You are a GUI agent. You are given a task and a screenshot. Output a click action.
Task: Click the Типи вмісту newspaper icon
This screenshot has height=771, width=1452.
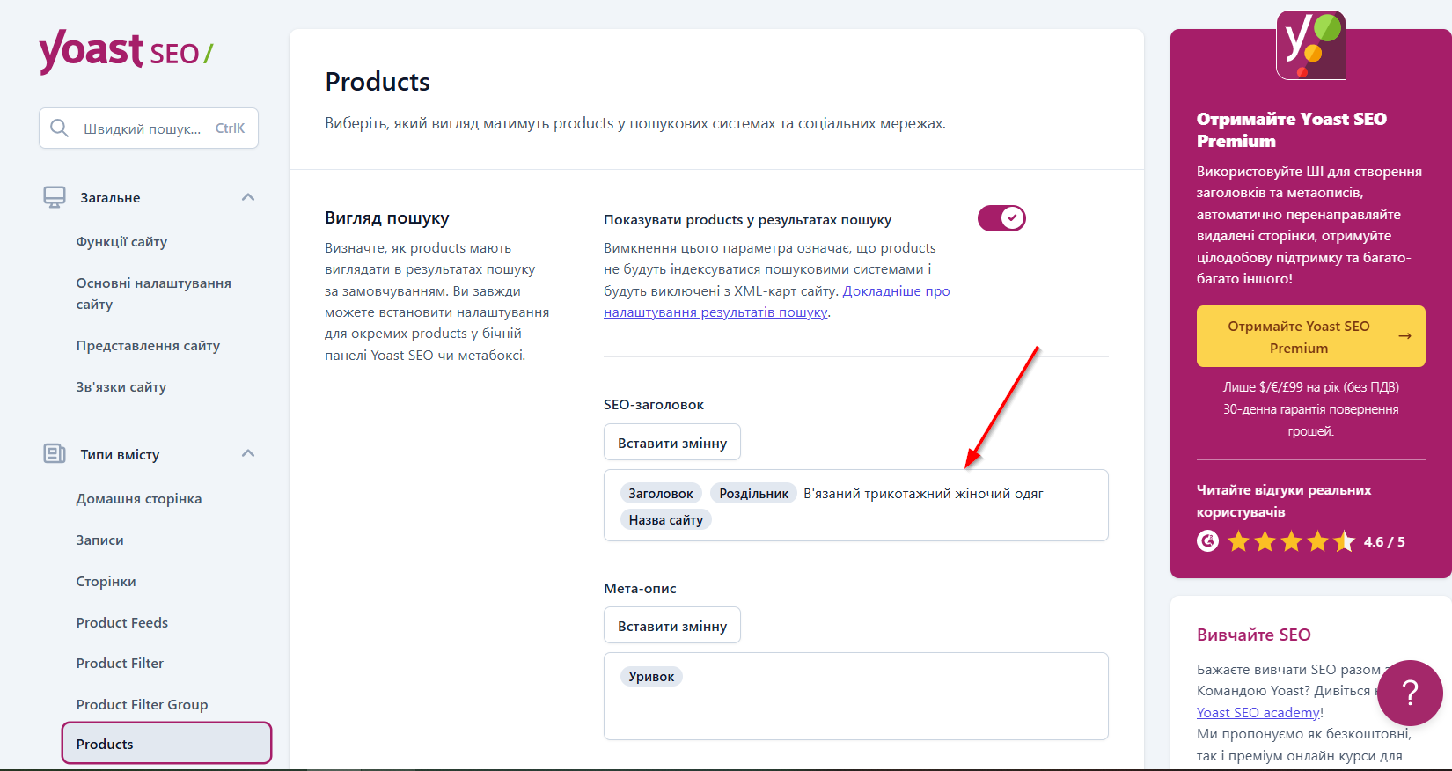click(55, 454)
